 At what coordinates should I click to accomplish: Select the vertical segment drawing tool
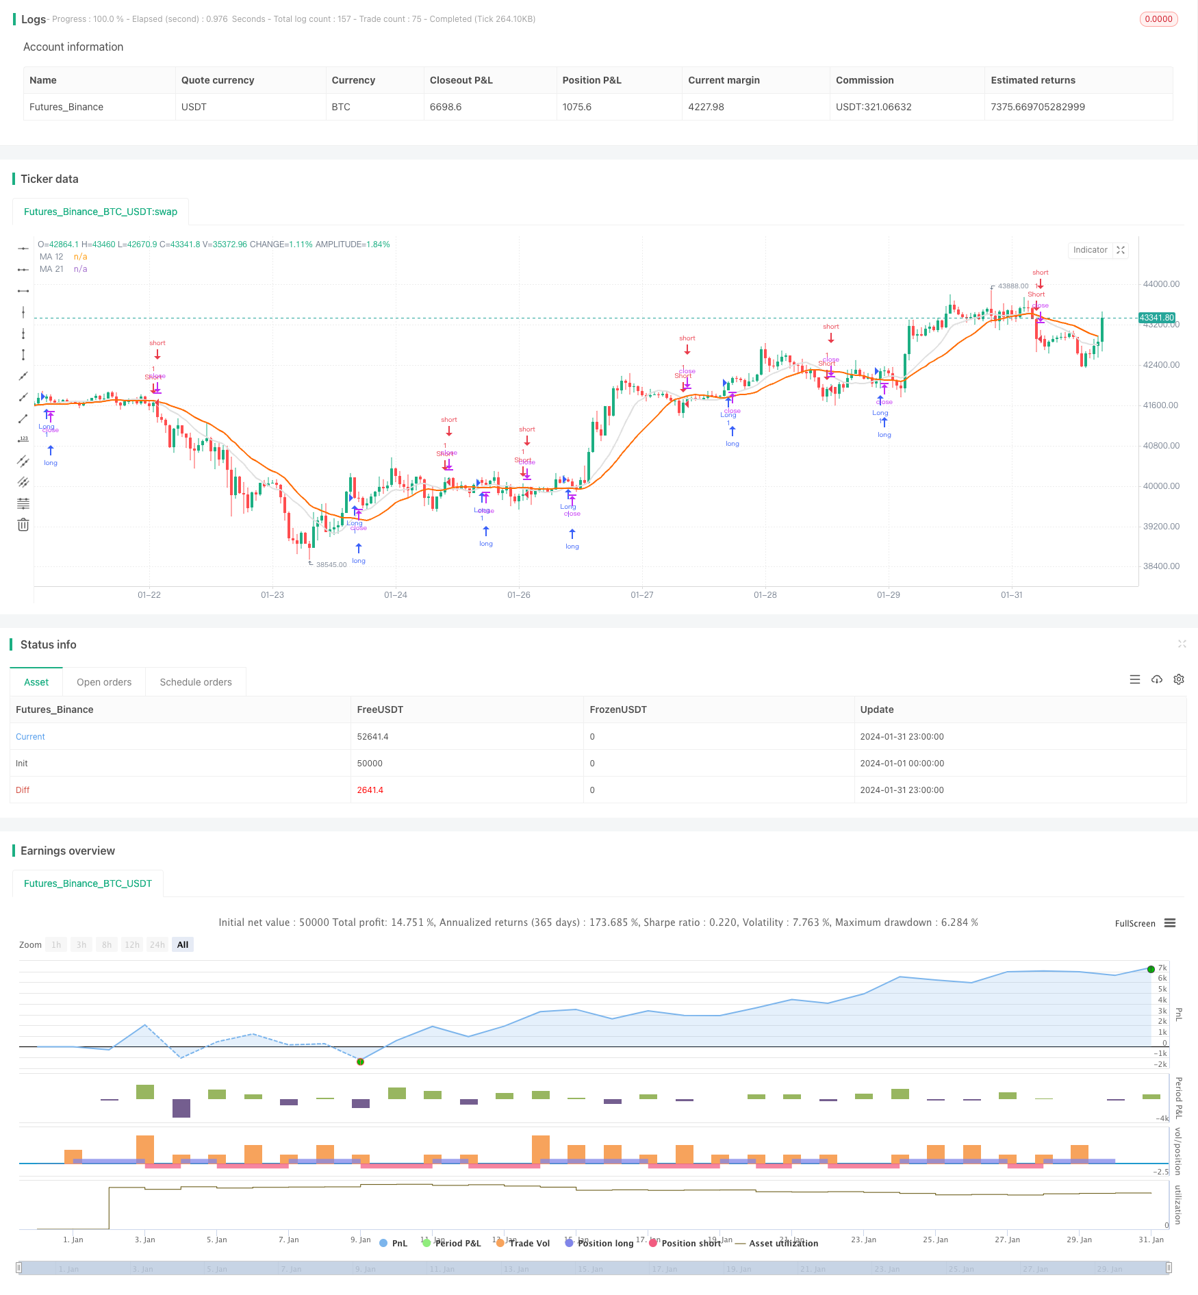tap(23, 355)
